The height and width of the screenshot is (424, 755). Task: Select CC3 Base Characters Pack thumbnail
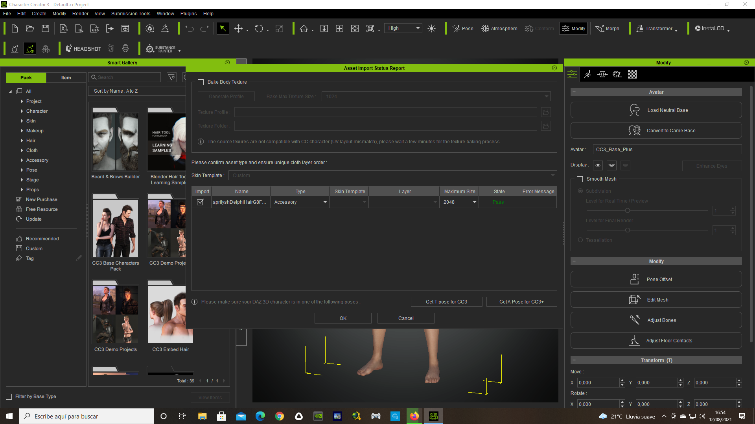point(116,228)
